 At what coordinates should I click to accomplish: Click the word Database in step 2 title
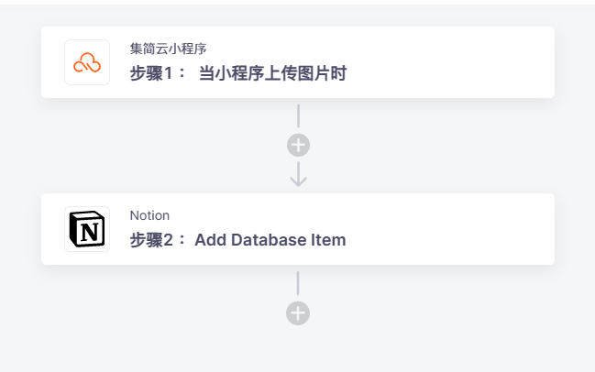pyautogui.click(x=269, y=240)
